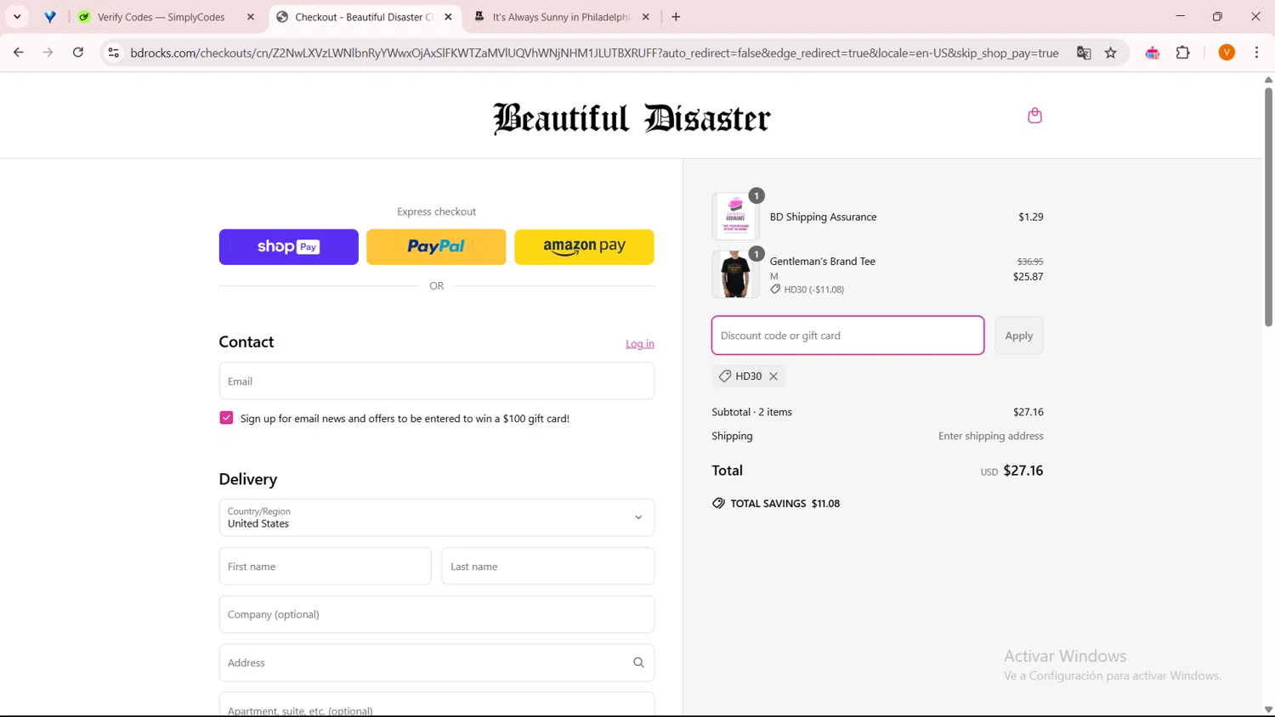Click the Enter shipping address text
1275x717 pixels.
pyautogui.click(x=990, y=436)
